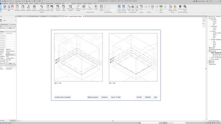This screenshot has width=221, height=124.
Task: Open Structural Settings
Action: point(58,8)
